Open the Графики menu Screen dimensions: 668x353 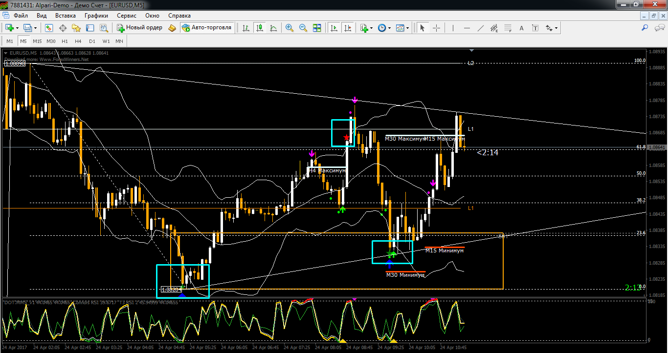pyautogui.click(x=96, y=16)
